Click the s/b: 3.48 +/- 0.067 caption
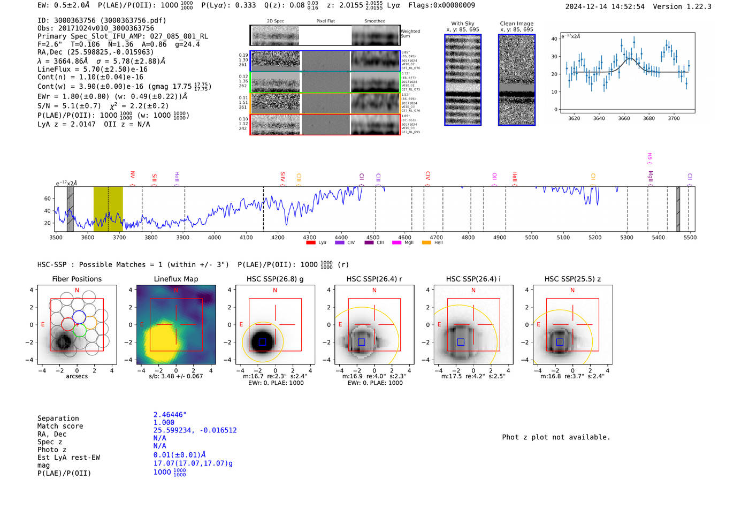The image size is (749, 510). 176,376
